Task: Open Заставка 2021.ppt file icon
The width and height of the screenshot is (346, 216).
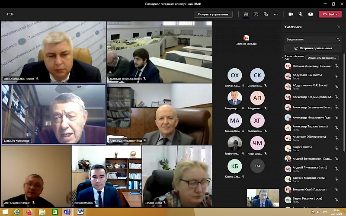Action: coord(246,38)
